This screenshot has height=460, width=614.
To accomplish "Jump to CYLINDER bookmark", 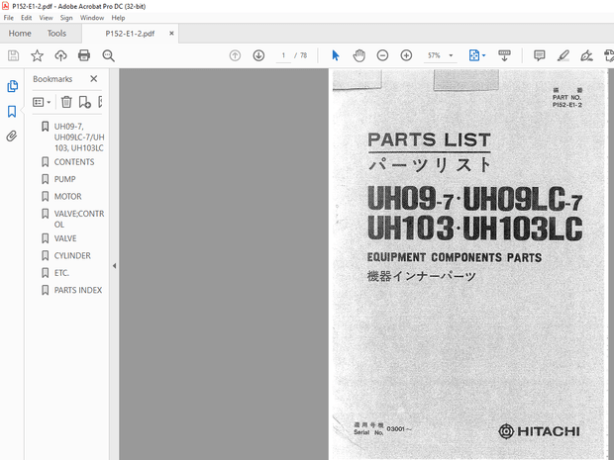I will [x=72, y=256].
